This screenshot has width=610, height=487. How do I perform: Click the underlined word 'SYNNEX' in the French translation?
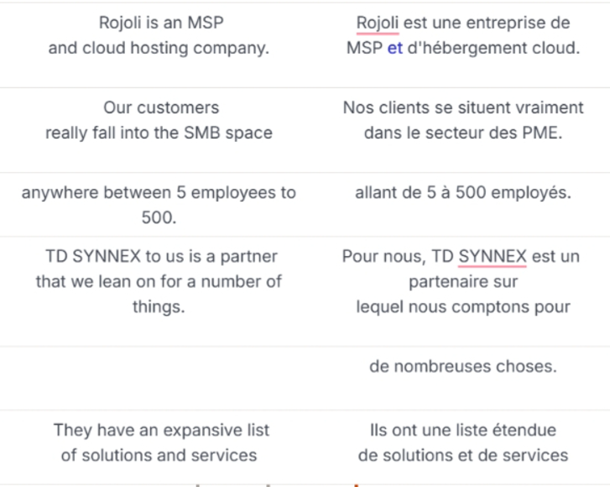[493, 257]
